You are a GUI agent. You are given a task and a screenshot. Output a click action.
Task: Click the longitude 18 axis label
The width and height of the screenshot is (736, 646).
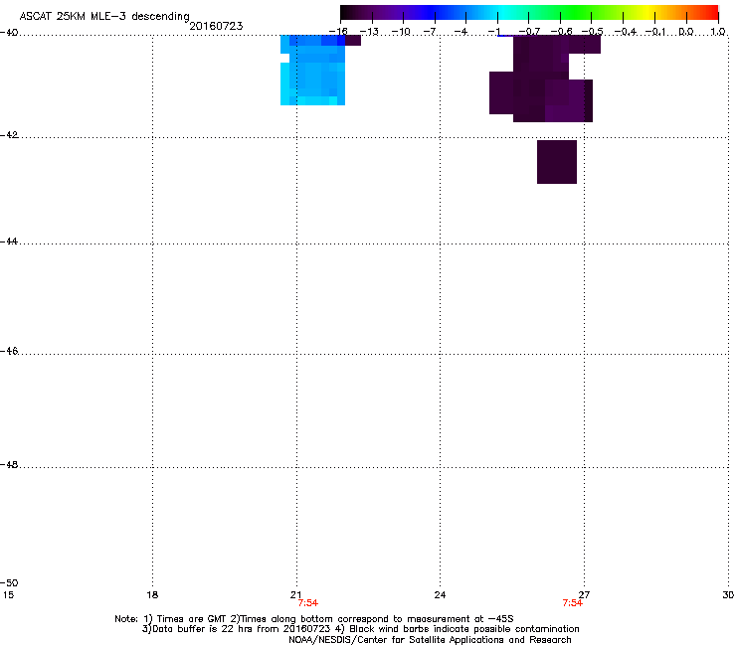tap(152, 595)
